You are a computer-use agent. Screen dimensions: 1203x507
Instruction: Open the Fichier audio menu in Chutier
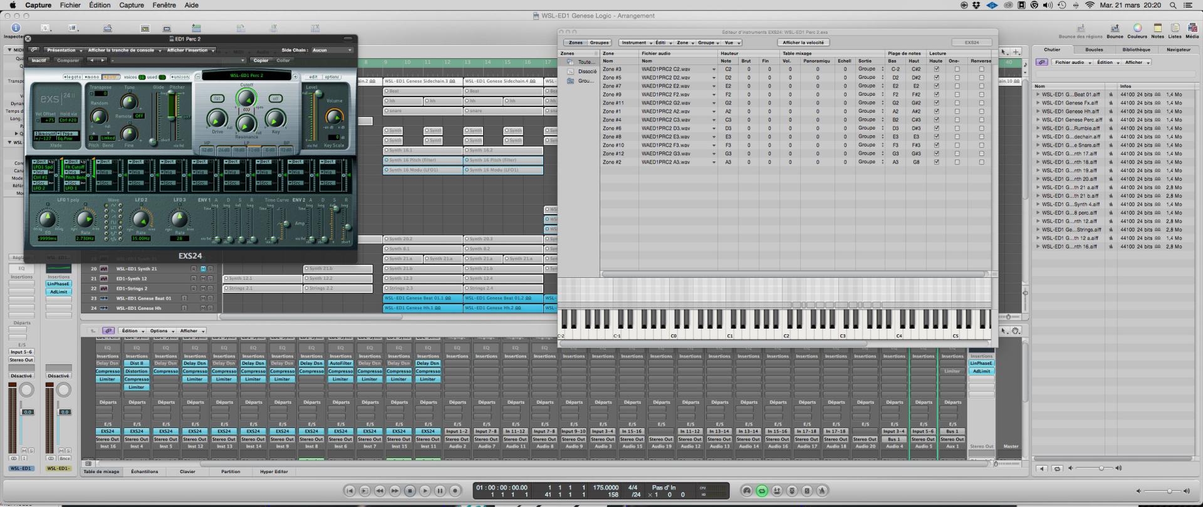coord(1071,62)
